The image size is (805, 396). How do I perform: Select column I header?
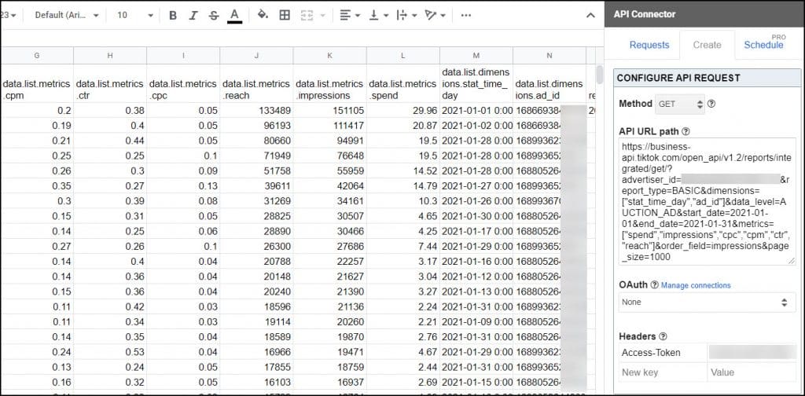[x=183, y=56]
